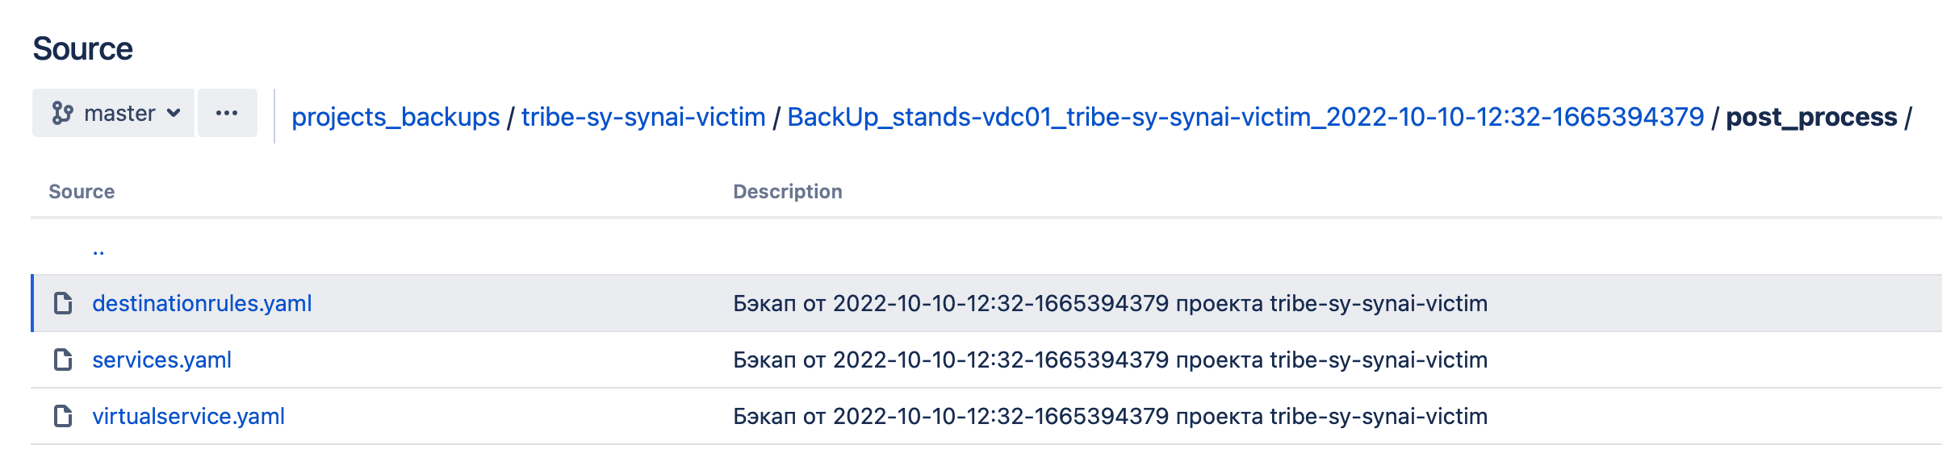Screen dimensions: 1942x474
Task: Navigate to projects_backups breadcrumb
Action: tap(396, 117)
